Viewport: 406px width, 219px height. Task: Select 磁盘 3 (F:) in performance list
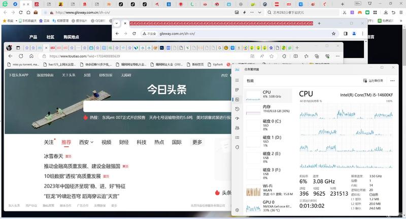(x=268, y=174)
